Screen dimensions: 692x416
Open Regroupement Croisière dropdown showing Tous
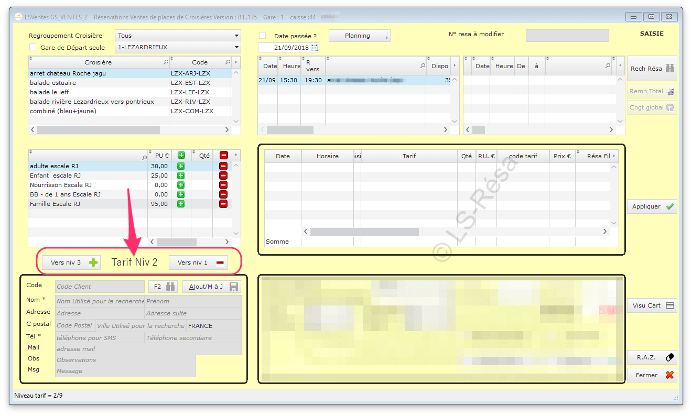pyautogui.click(x=178, y=36)
